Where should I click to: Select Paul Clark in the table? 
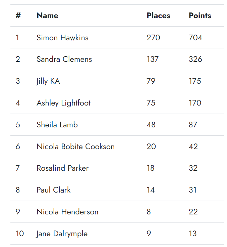tap(53, 190)
